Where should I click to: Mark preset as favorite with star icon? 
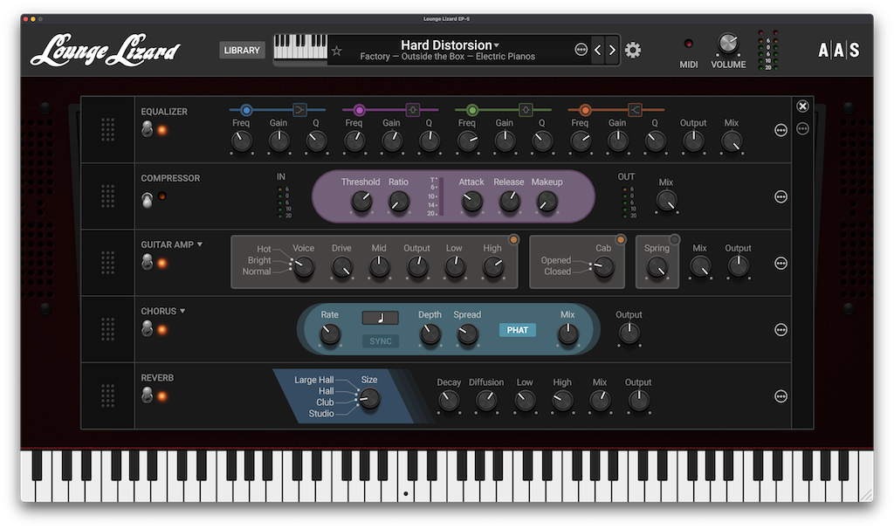pyautogui.click(x=336, y=52)
